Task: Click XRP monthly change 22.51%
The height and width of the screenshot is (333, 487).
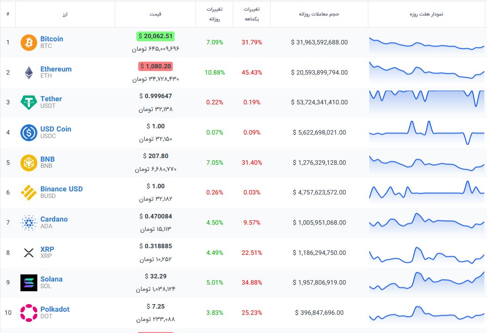Action: tap(252, 253)
